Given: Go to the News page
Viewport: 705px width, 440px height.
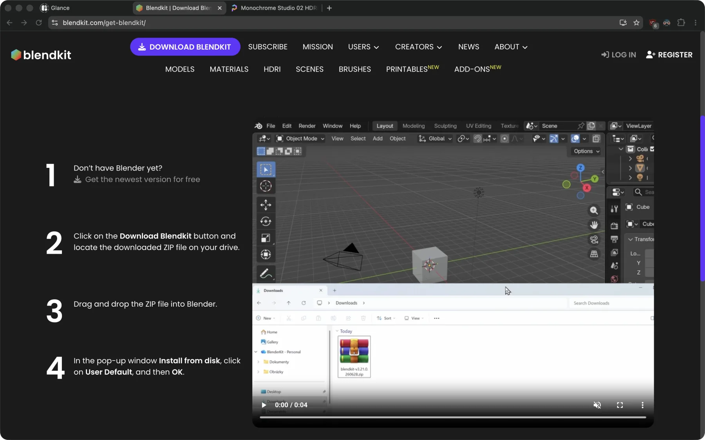Looking at the screenshot, I should [468, 47].
